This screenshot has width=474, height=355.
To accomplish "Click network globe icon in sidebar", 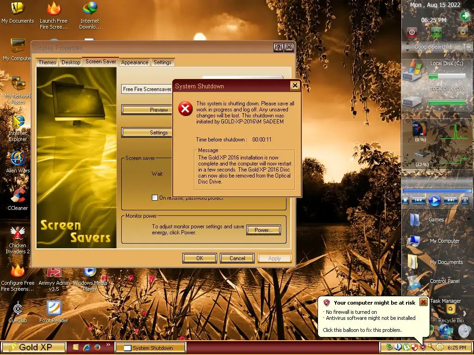I will click(x=445, y=331).
